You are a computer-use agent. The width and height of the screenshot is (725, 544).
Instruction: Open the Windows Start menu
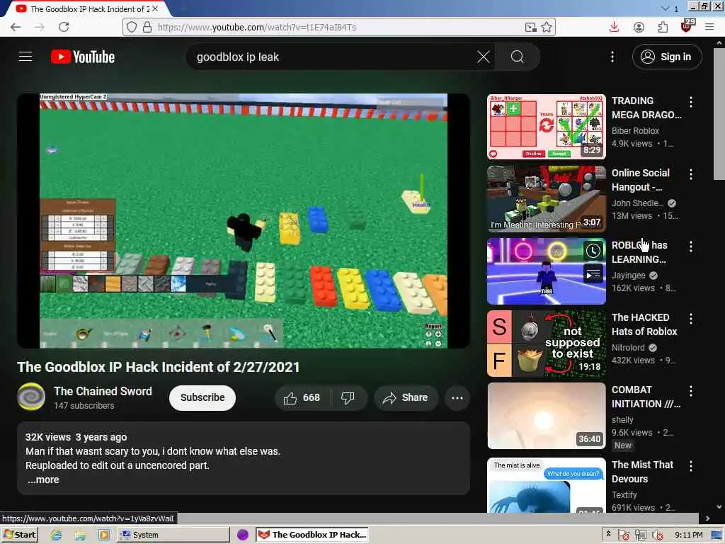point(20,535)
